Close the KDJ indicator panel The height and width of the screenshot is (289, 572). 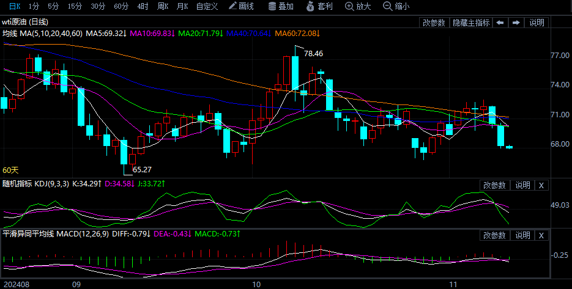pyautogui.click(x=541, y=185)
